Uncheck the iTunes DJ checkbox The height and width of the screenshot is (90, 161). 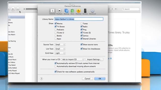coord(82,33)
